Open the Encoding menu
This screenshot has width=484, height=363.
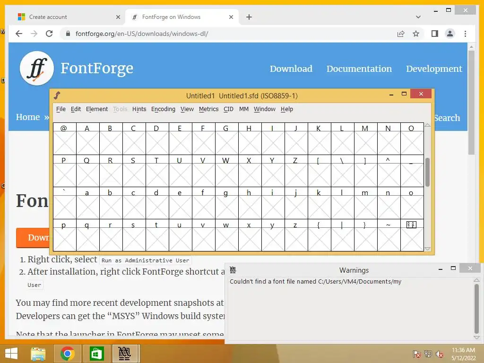163,109
